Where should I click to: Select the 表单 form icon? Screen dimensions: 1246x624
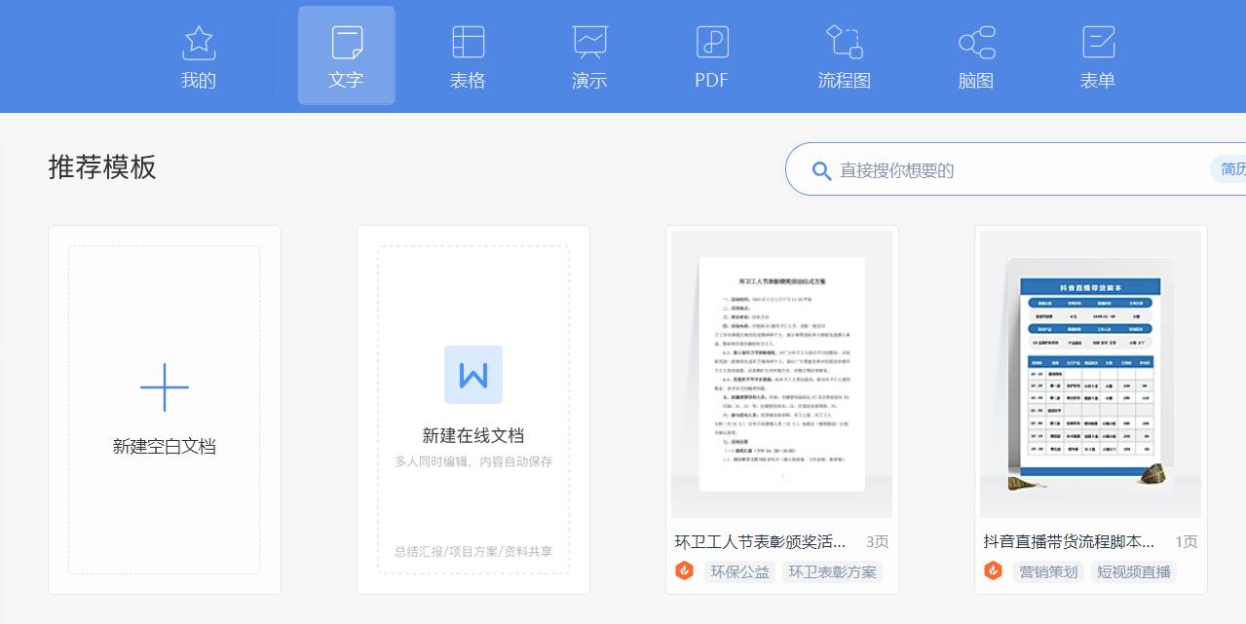coord(1097,55)
